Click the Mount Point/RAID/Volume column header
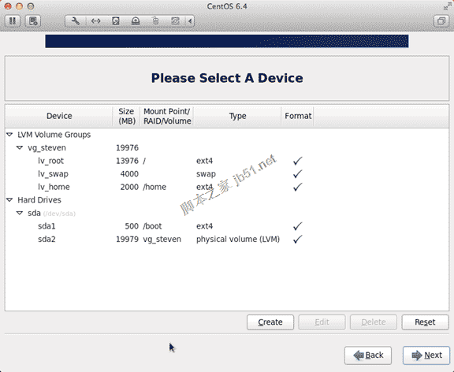 pyautogui.click(x=167, y=116)
